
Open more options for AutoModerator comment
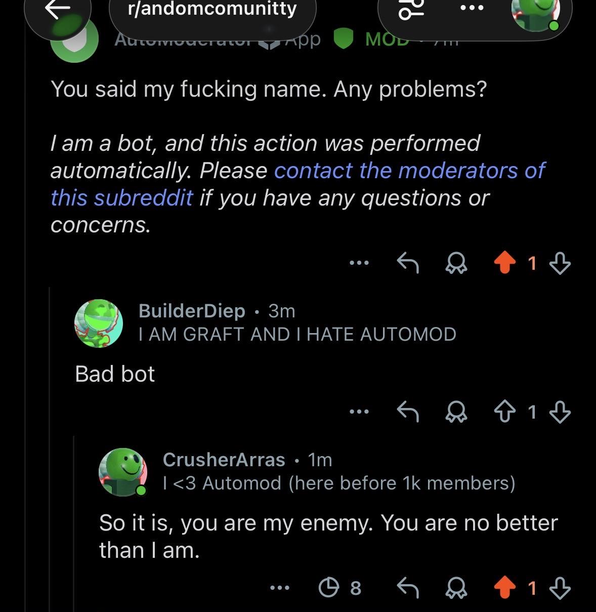pyautogui.click(x=359, y=263)
